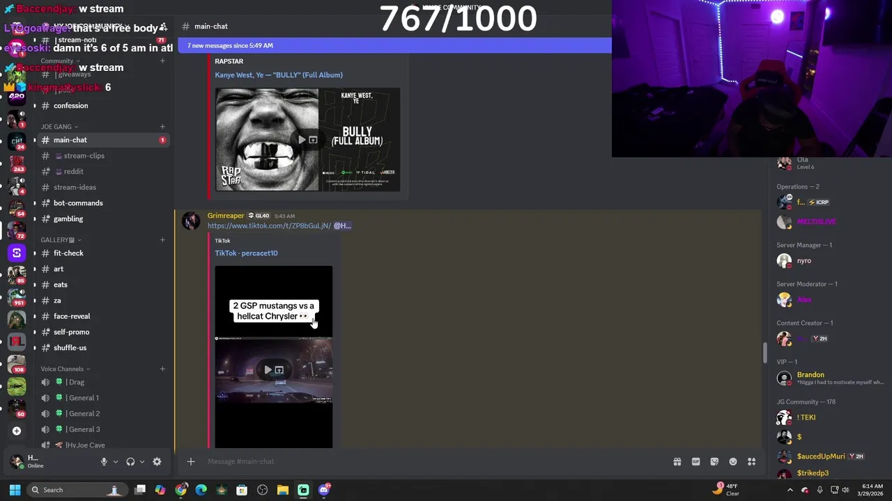The width and height of the screenshot is (892, 501).
Task: Join the General 2 voice channel
Action: [102, 413]
